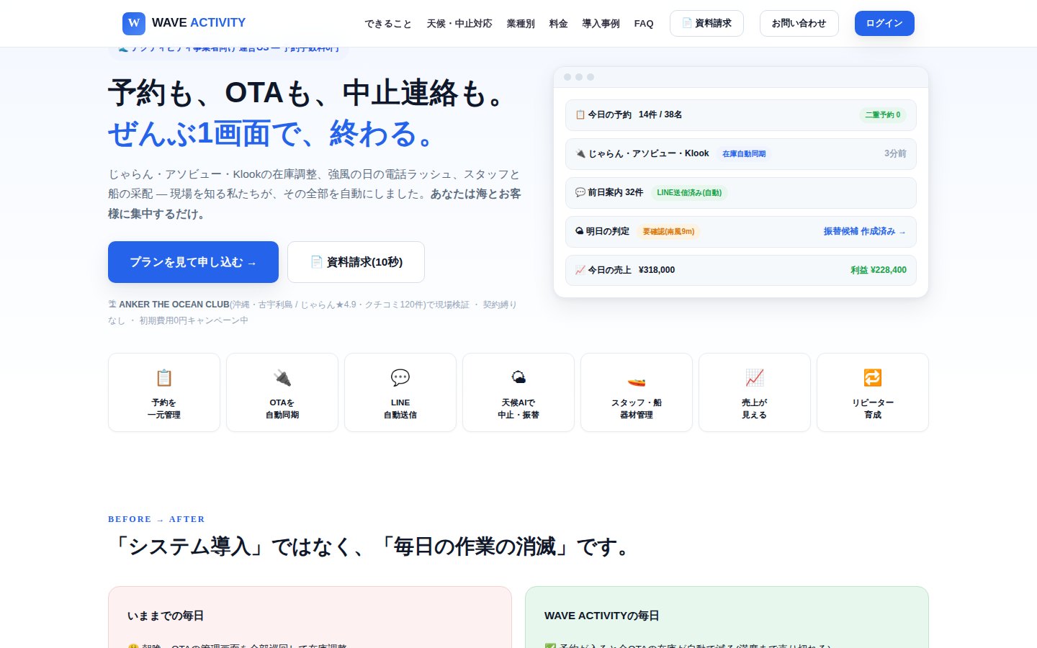Click the ログイン button
The height and width of the screenshot is (648, 1037).
click(884, 23)
